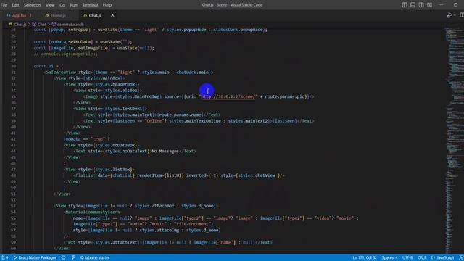Click 'FlatList' tag on line 48
The height and width of the screenshot is (261, 464).
tap(86, 175)
